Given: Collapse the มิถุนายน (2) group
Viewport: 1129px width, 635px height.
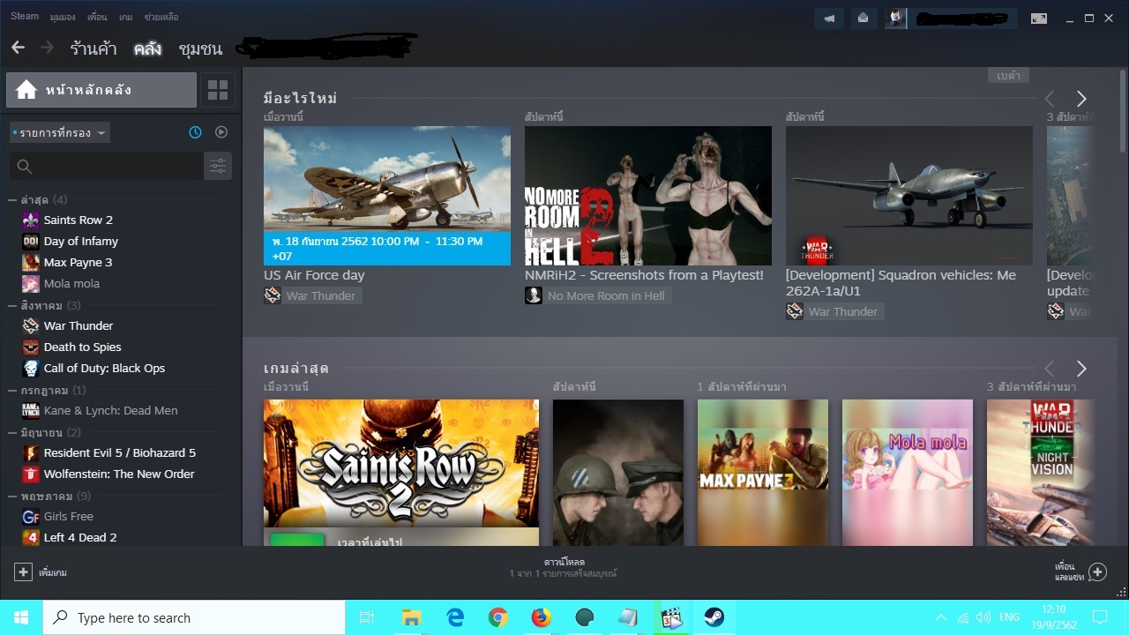Looking at the screenshot, I should coord(12,432).
